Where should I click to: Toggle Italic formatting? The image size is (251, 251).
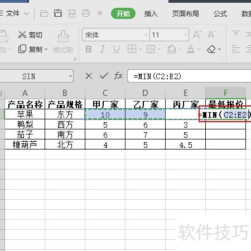tap(103, 49)
